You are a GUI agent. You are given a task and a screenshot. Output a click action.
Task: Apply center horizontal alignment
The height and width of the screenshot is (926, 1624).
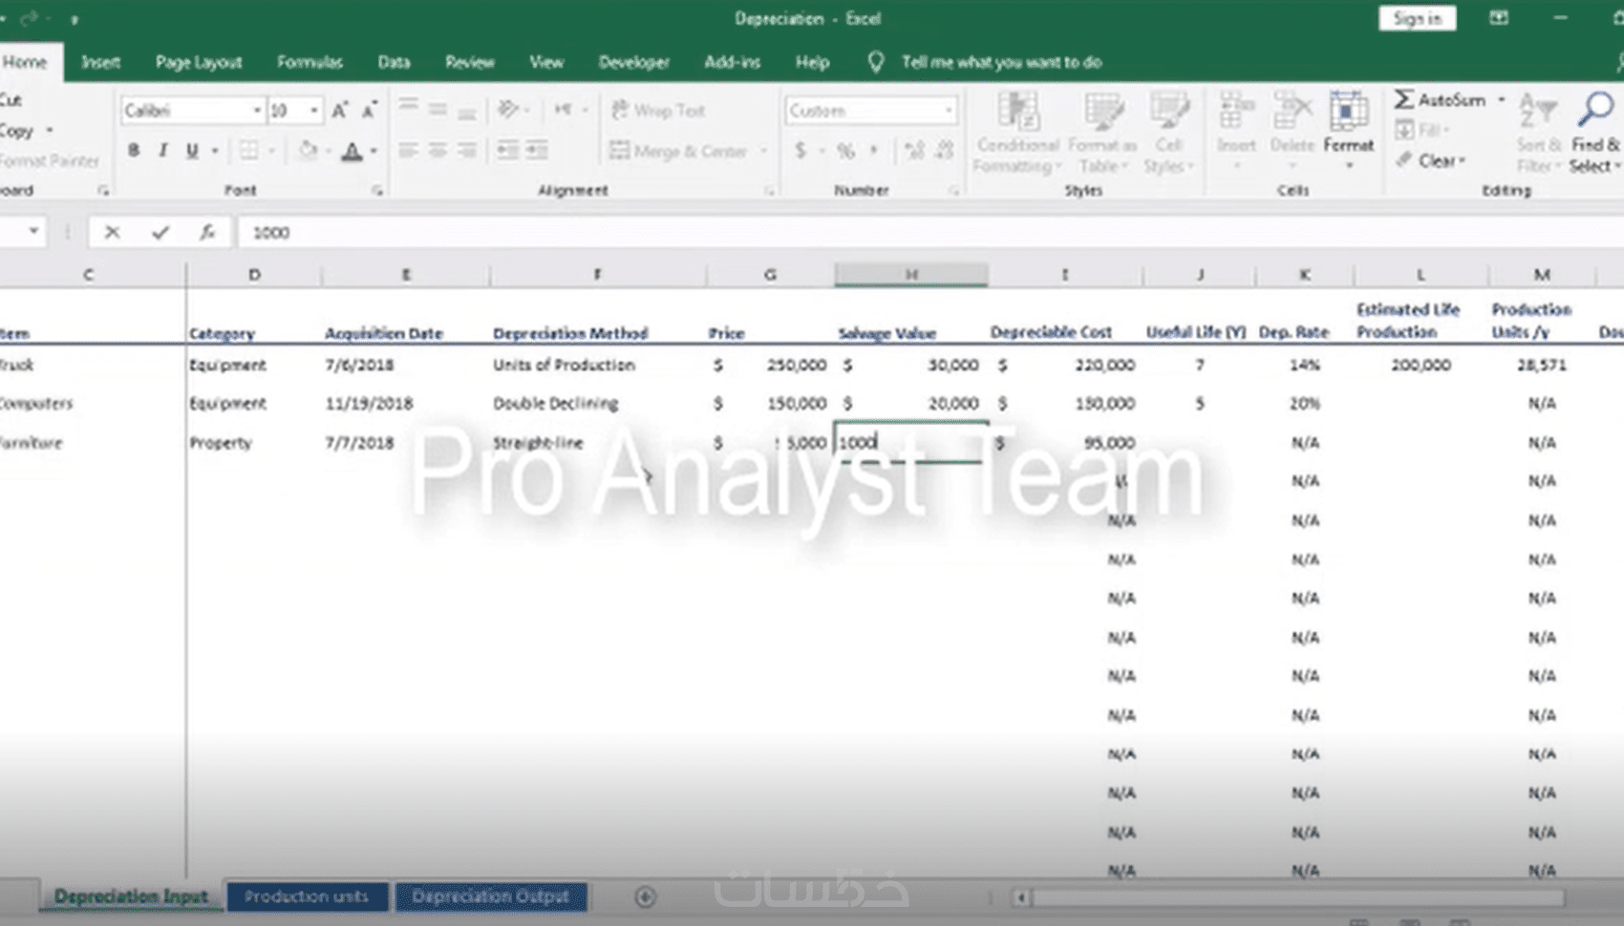pyautogui.click(x=438, y=150)
